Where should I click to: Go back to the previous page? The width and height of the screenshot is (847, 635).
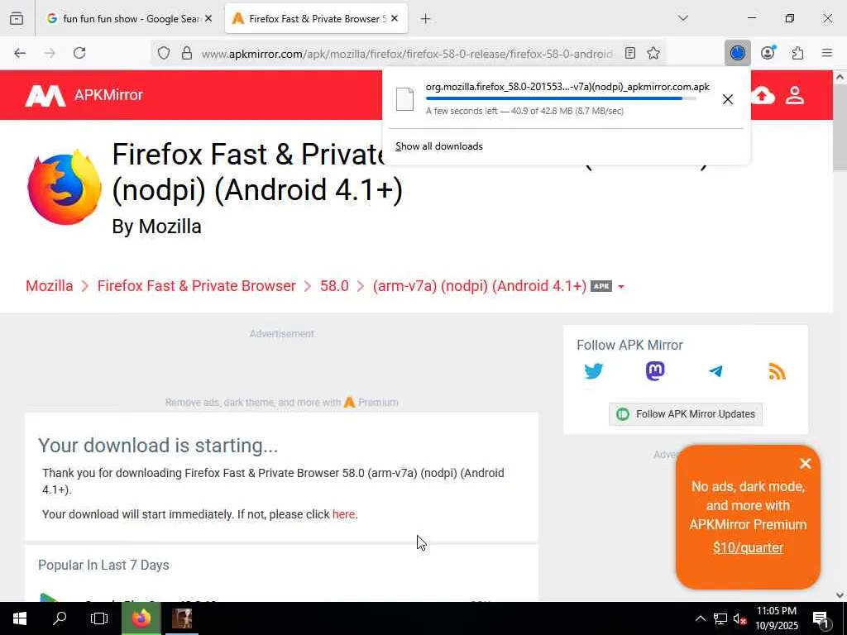[x=20, y=53]
